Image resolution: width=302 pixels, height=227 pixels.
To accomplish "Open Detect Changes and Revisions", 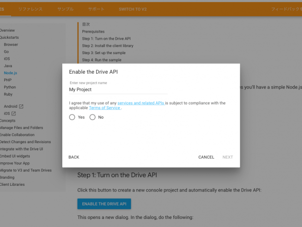I will click(x=25, y=142).
